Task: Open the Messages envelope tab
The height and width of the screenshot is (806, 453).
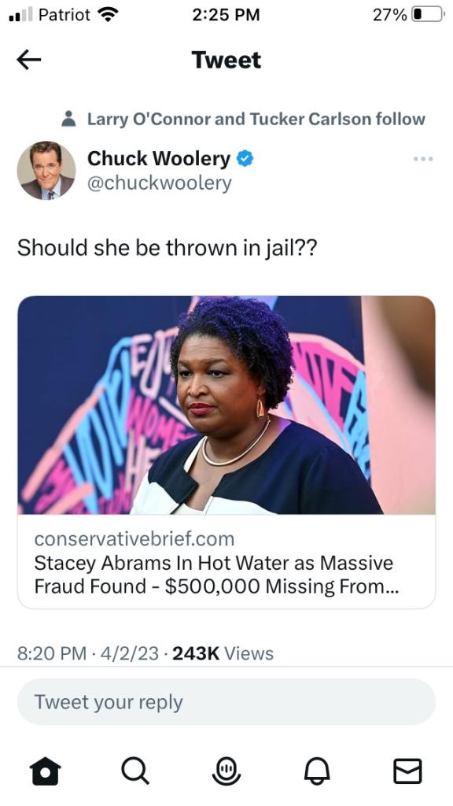Action: [407, 771]
